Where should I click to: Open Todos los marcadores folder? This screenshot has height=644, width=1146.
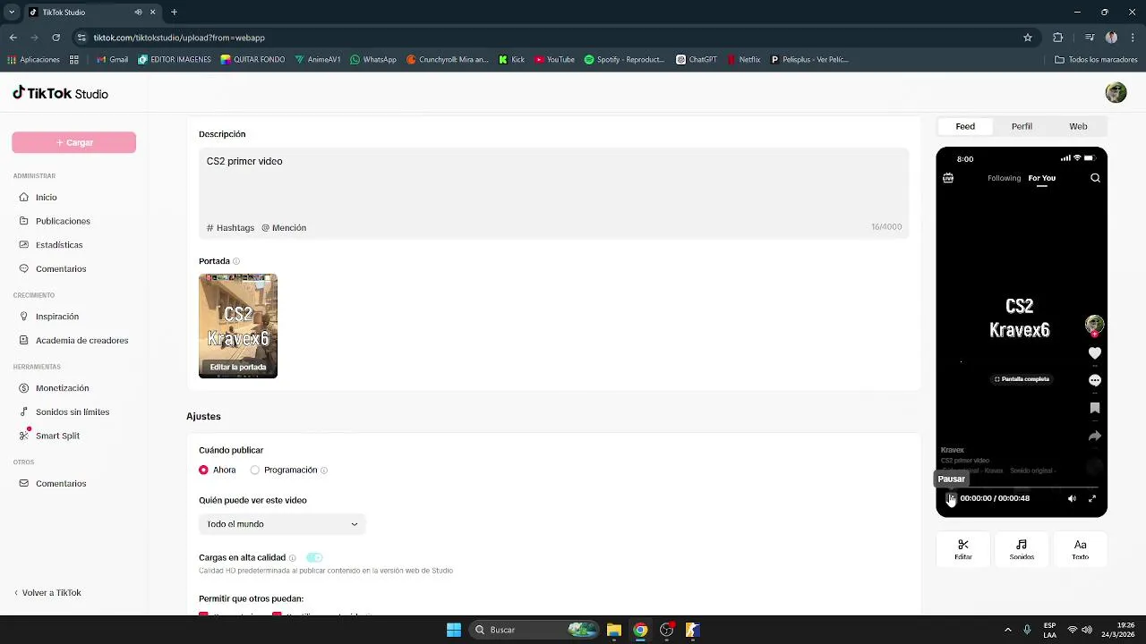(1096, 60)
